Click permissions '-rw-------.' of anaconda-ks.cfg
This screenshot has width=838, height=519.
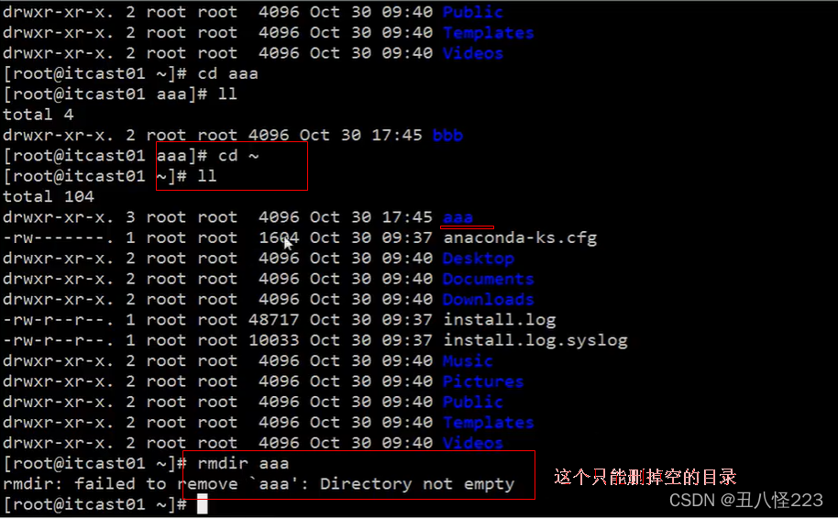(x=59, y=237)
